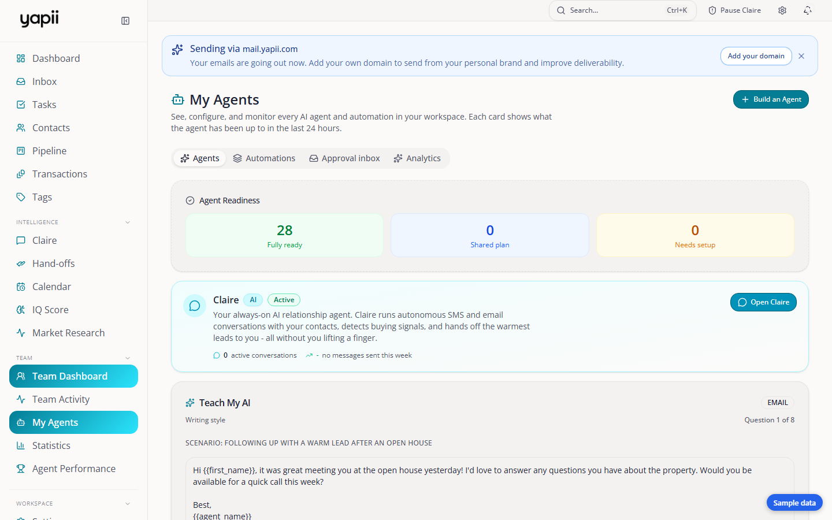Open the Tasks page

(x=73, y=105)
